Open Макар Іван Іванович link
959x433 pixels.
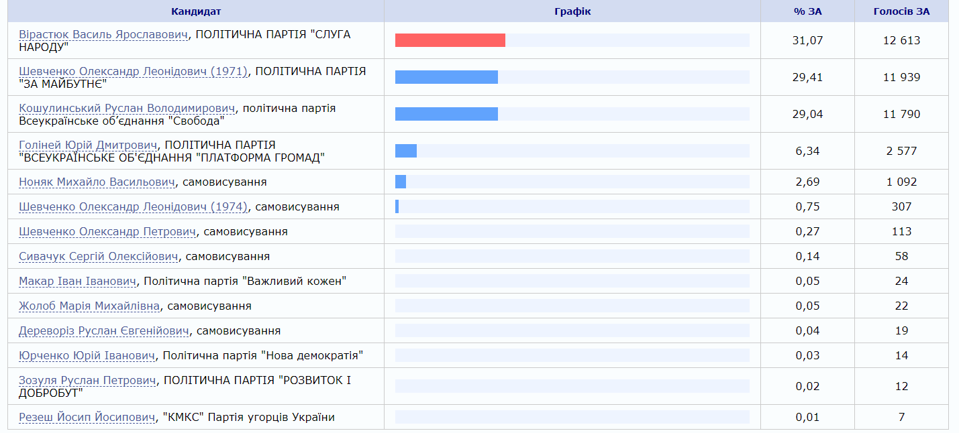[78, 281]
